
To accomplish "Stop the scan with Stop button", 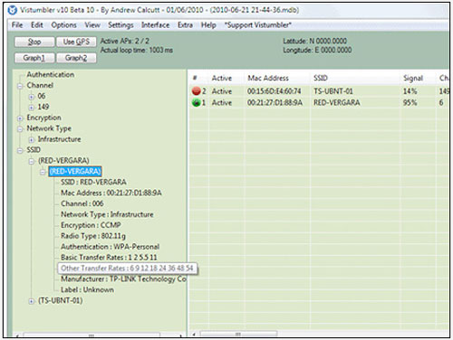I will point(34,42).
